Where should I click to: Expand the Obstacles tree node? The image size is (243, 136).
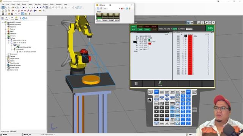click(6, 34)
